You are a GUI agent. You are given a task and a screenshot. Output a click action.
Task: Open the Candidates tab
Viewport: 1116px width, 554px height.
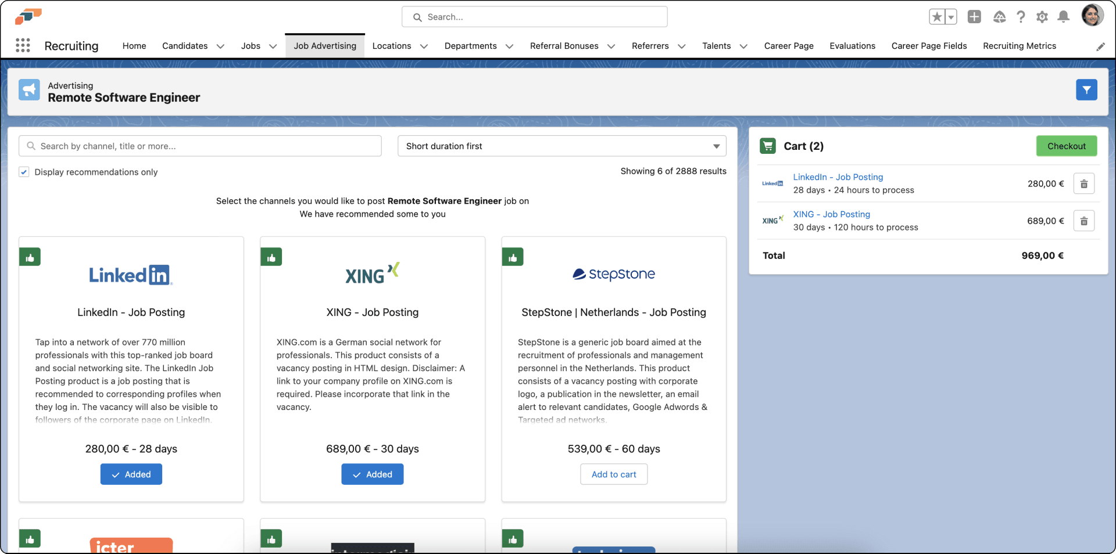pyautogui.click(x=185, y=46)
